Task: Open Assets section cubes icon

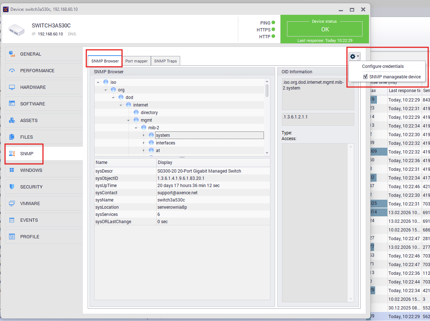Action: [12, 120]
